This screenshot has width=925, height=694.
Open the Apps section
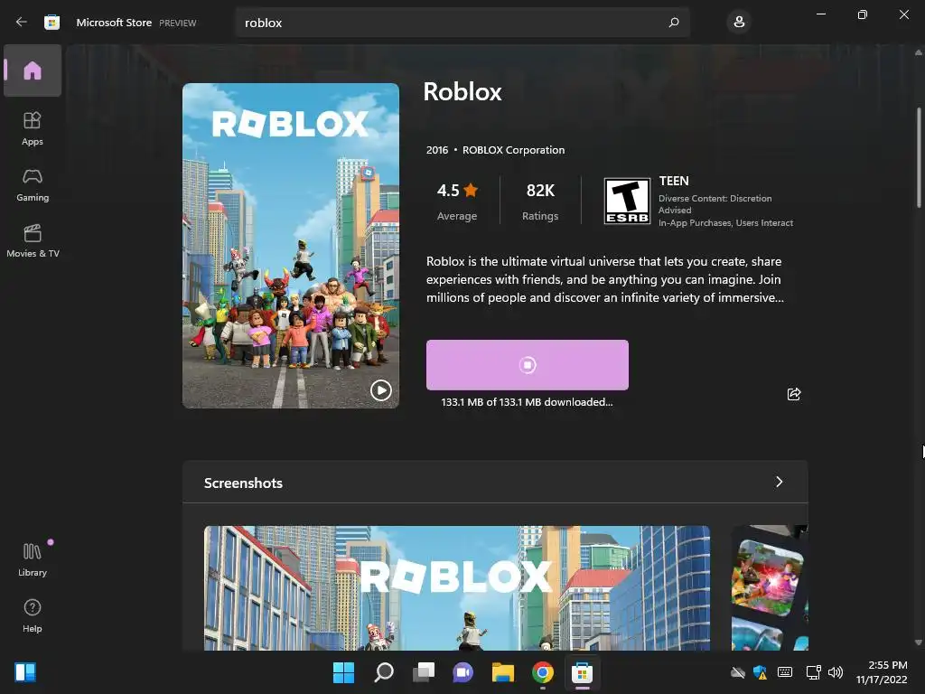pyautogui.click(x=33, y=128)
